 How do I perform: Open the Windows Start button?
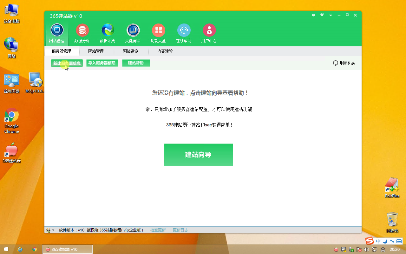click(x=6, y=249)
